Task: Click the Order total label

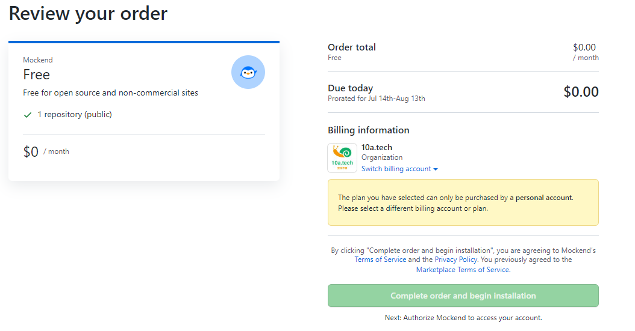Action: 352,47
